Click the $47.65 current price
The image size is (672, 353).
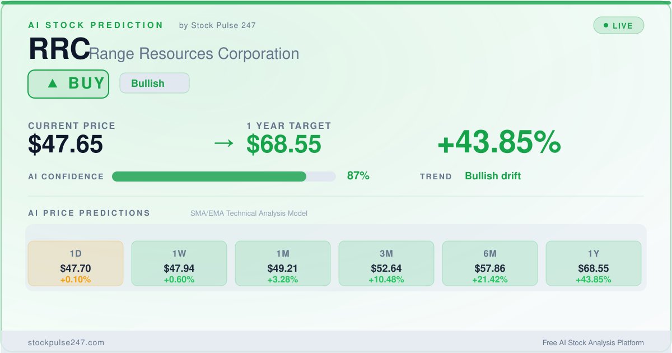point(66,145)
